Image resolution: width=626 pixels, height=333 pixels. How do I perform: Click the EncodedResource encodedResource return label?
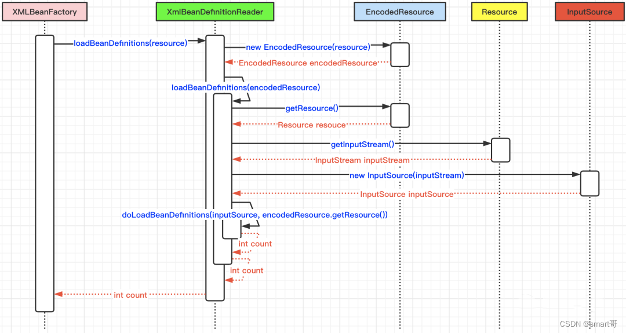coord(308,63)
